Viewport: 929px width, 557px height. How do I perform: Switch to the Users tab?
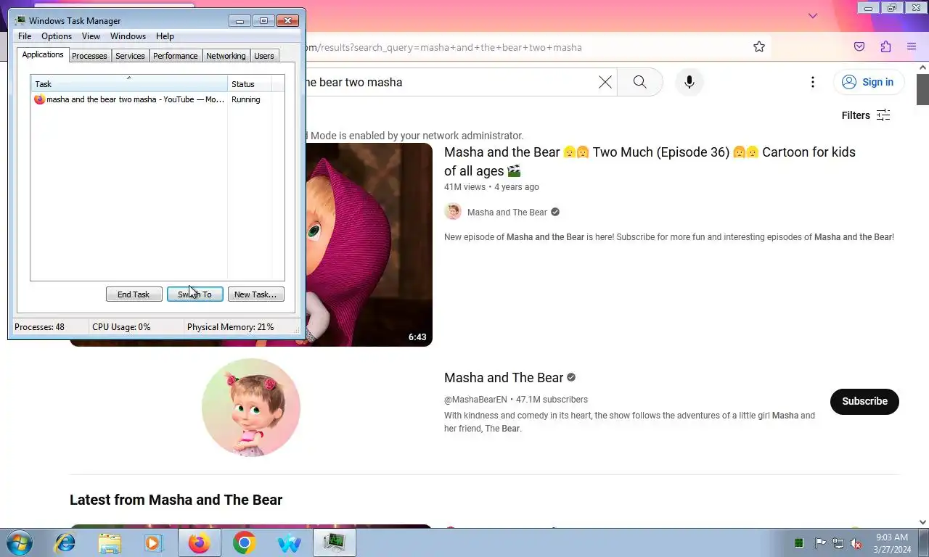(x=264, y=56)
